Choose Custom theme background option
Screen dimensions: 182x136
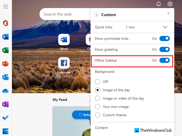tap(97, 115)
